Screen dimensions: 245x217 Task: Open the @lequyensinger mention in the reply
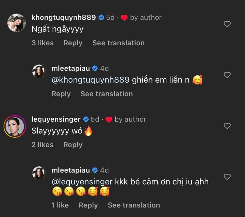coord(82,181)
